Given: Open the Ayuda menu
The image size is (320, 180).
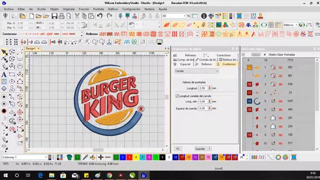Looking at the screenshot, I should pyautogui.click(x=162, y=9).
